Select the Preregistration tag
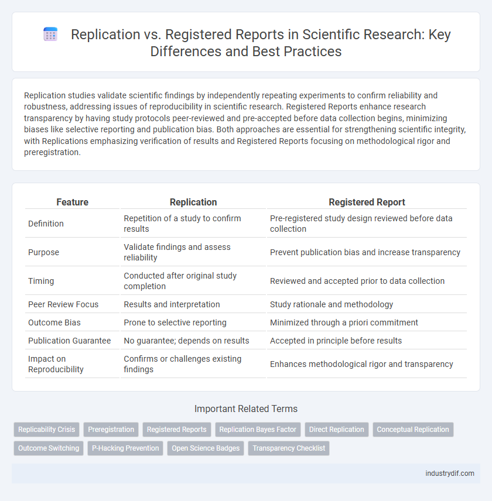Image resolution: width=492 pixels, height=501 pixels. (x=111, y=429)
